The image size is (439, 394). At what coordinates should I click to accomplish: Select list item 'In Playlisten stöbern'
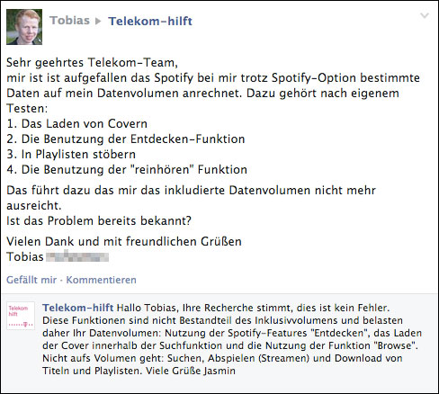pyautogui.click(x=71, y=155)
